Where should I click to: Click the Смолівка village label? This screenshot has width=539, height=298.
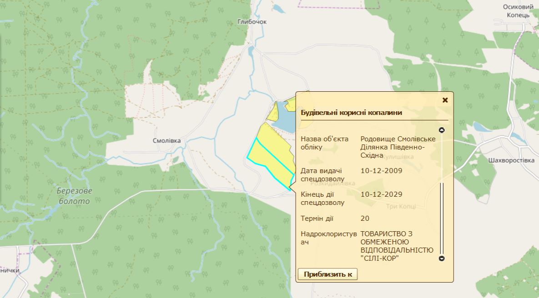166,141
